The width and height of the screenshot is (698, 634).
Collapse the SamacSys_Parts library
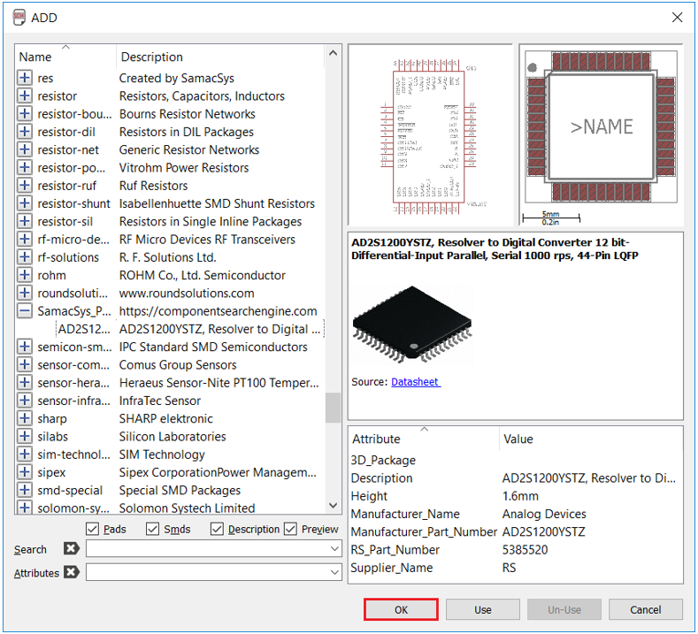click(25, 311)
